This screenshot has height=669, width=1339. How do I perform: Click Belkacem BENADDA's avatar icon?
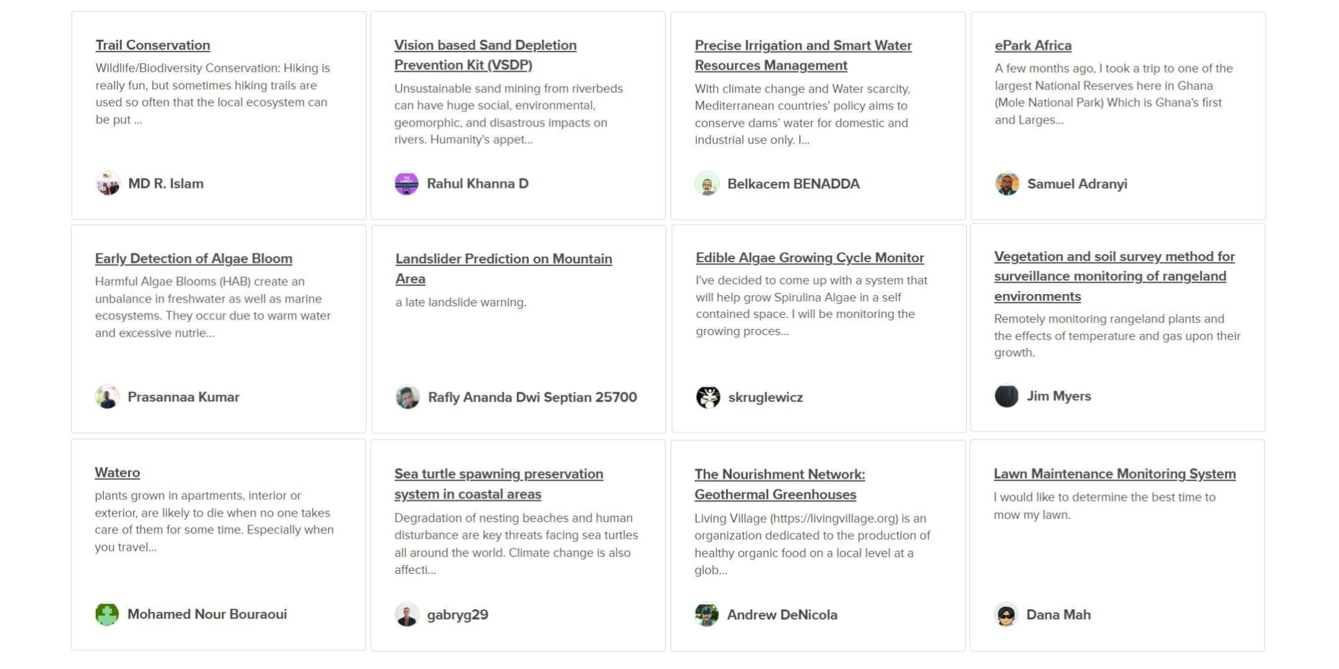pos(707,184)
